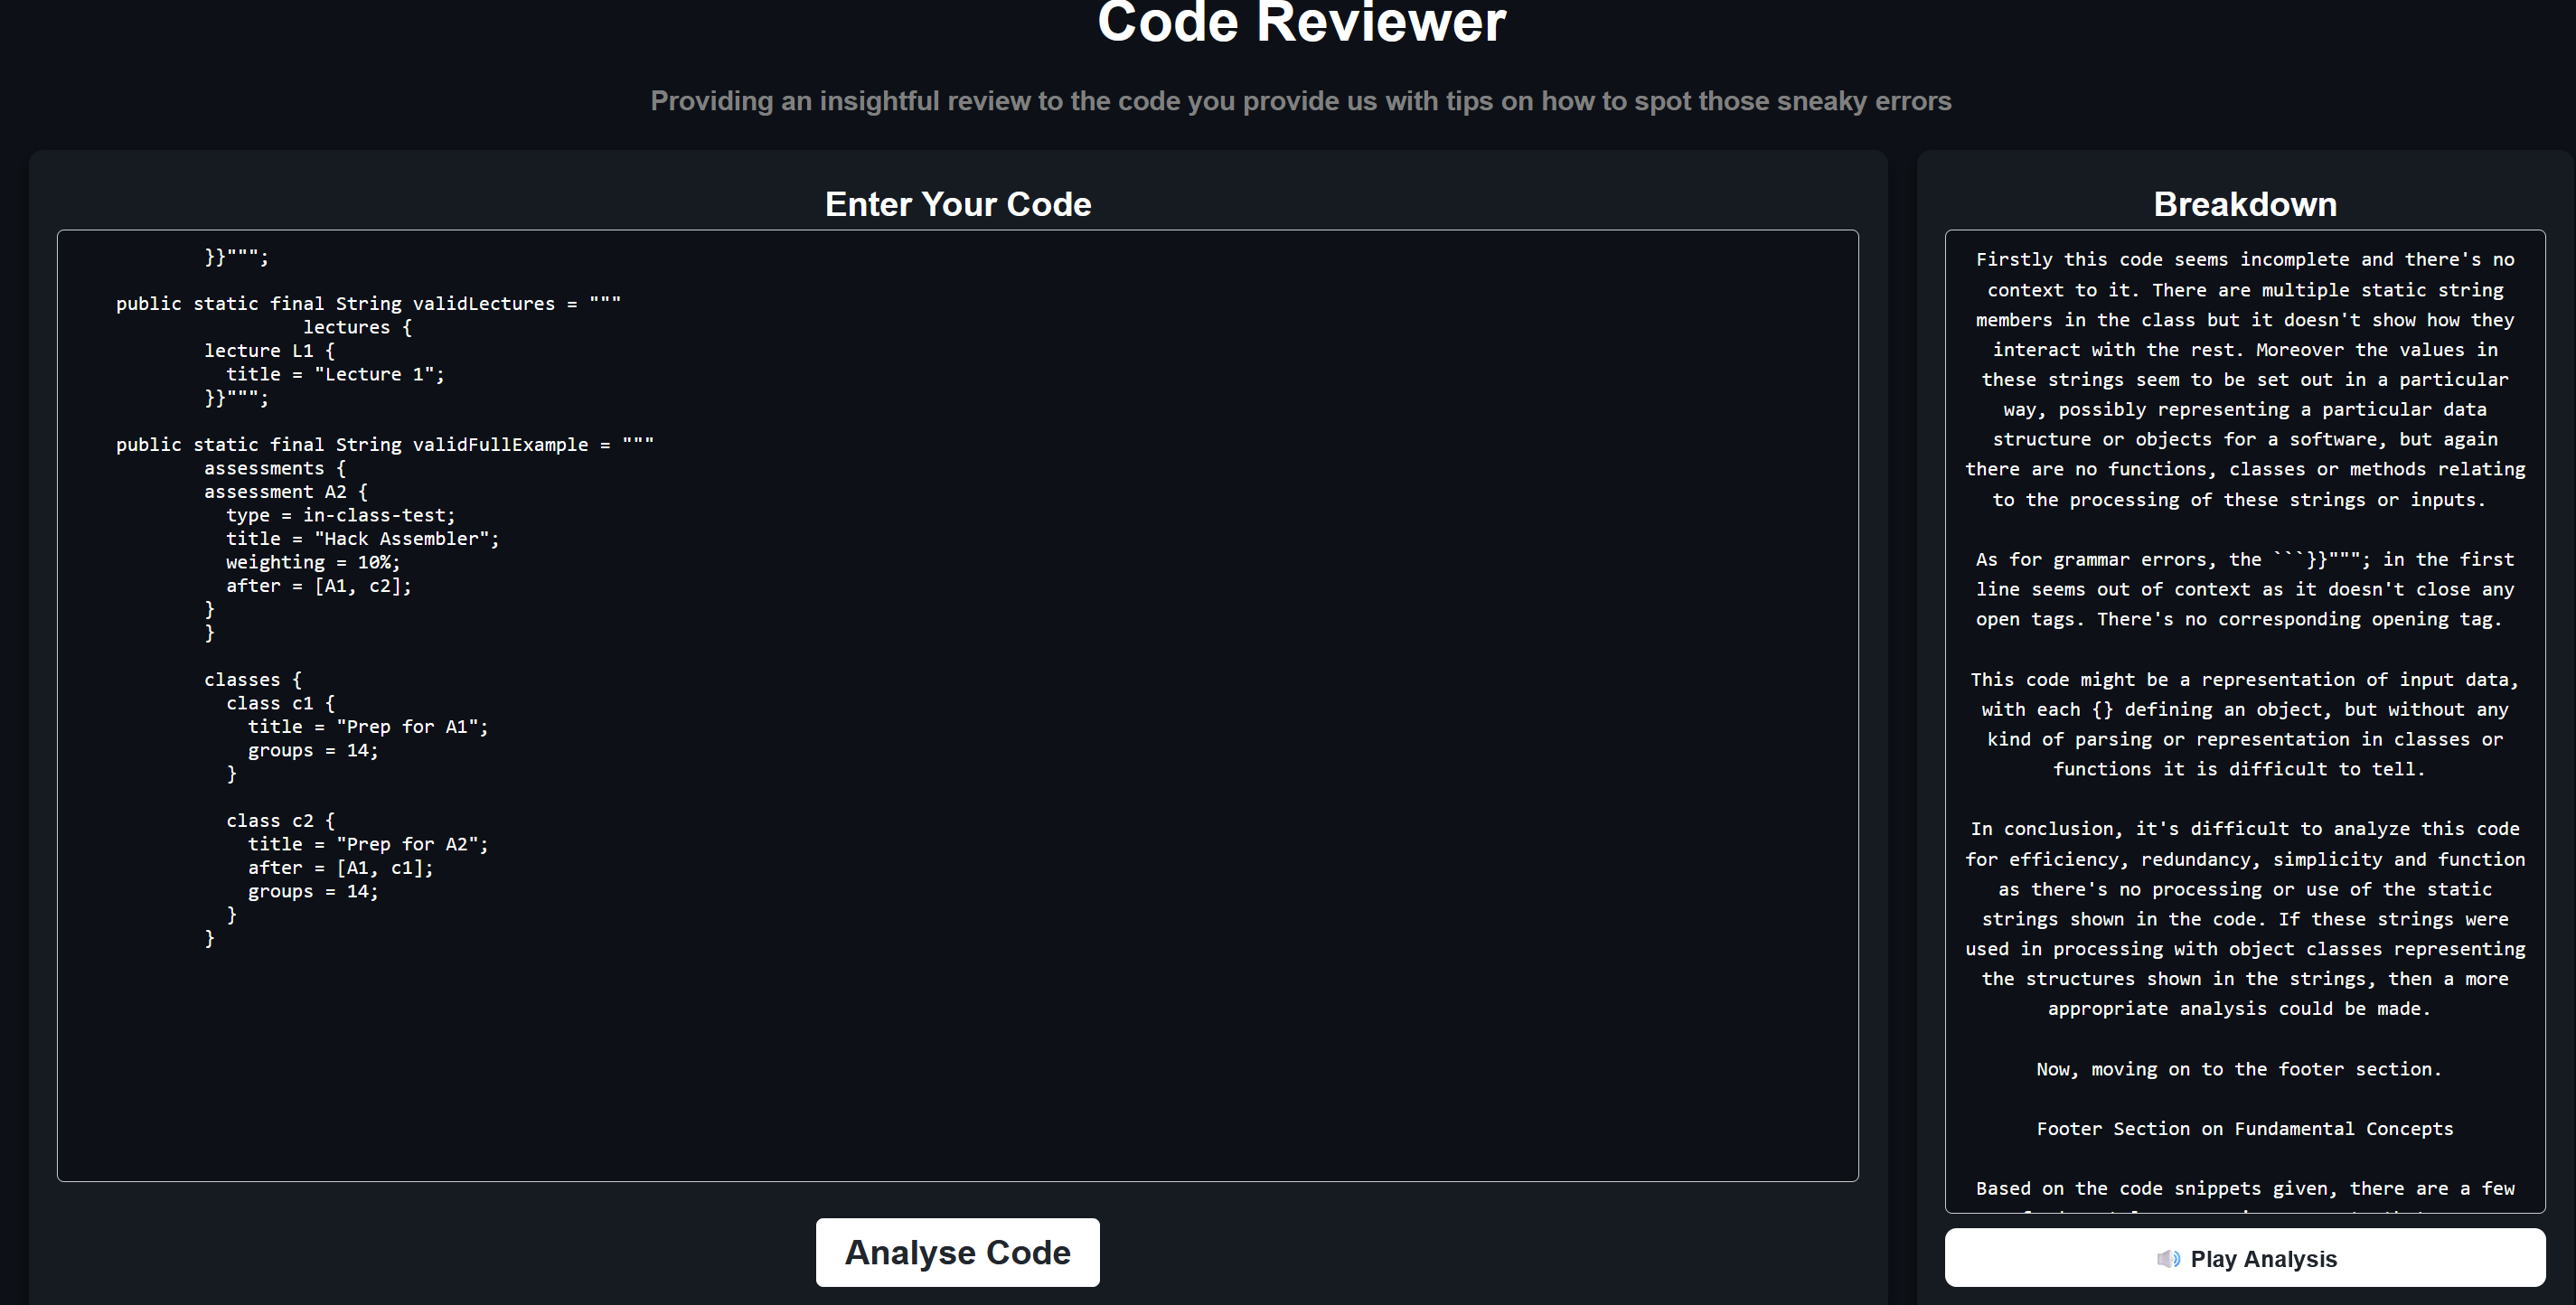The image size is (2576, 1305).
Task: Click the Breakdown panel heading
Action: coord(2244,204)
